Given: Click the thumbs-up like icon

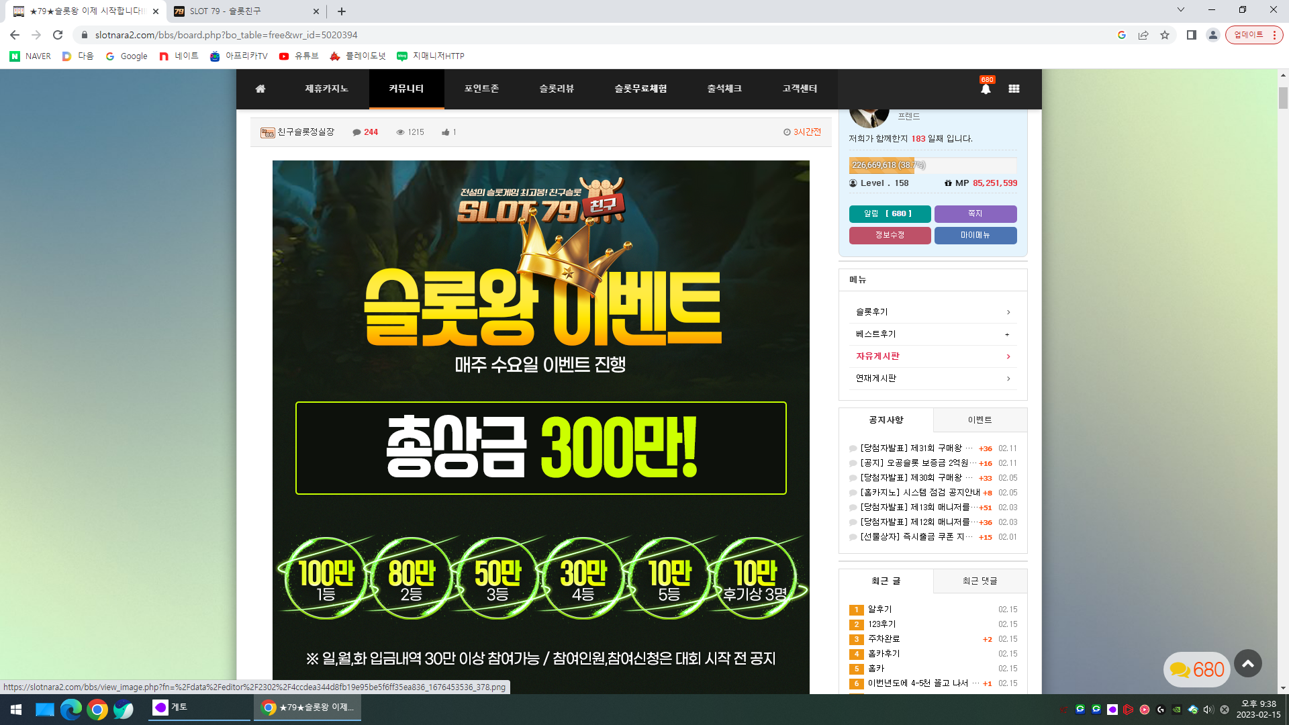Looking at the screenshot, I should click(x=445, y=132).
